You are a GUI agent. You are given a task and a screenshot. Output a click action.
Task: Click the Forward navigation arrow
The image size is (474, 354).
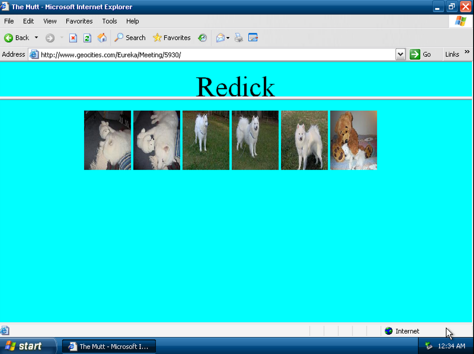point(50,38)
